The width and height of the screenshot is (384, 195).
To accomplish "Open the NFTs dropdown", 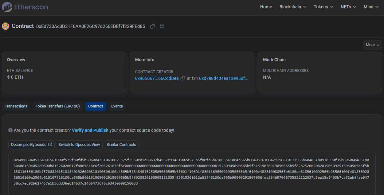I will 348,7.
